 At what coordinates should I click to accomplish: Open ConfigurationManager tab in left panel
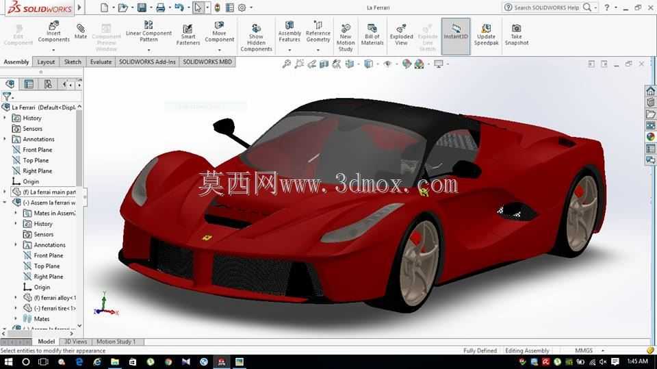pos(48,84)
